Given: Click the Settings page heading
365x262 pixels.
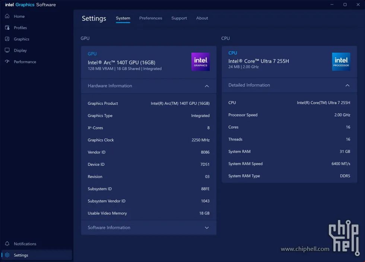Looking at the screenshot, I should click(x=94, y=18).
